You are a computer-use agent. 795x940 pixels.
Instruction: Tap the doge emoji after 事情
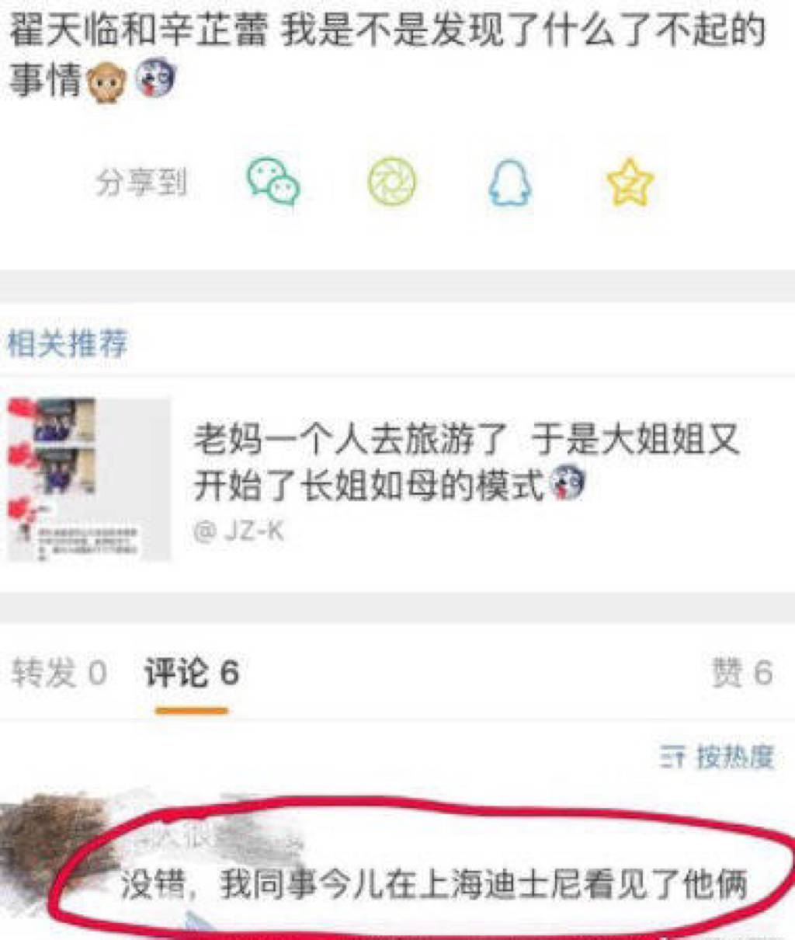(x=155, y=79)
